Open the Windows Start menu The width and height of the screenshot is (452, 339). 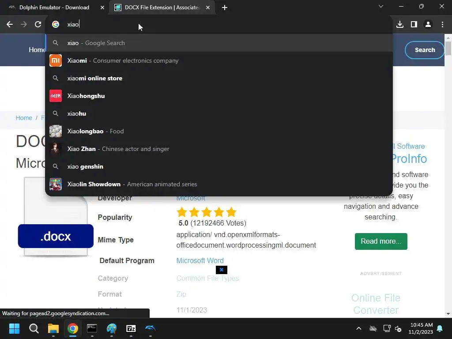(x=14, y=328)
